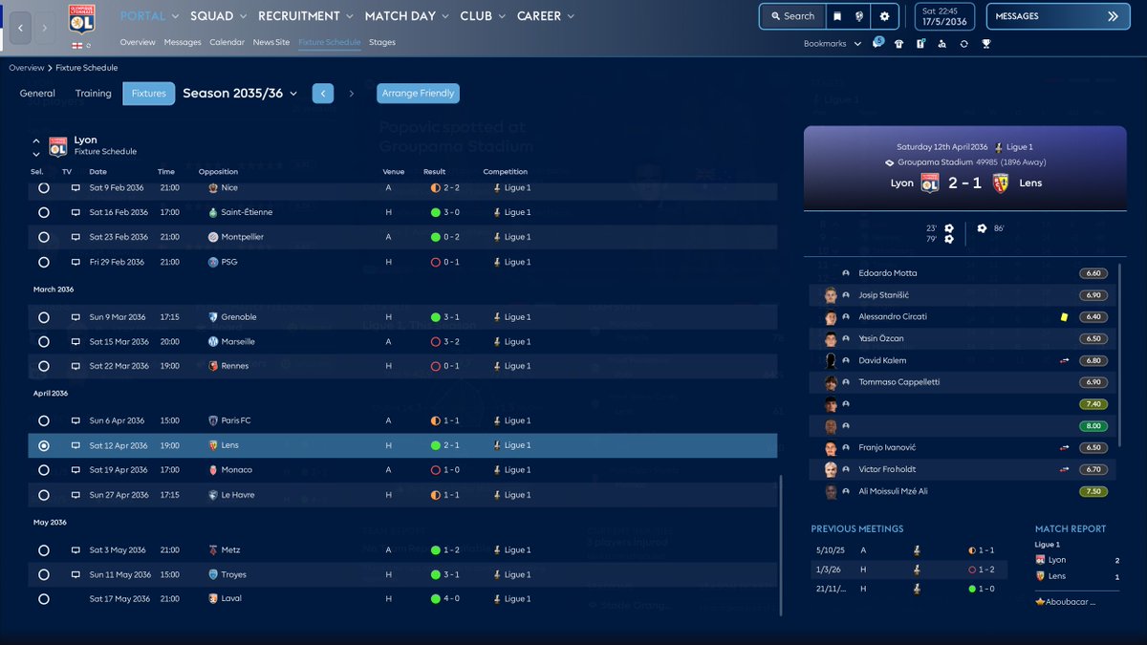Click the lineup panel vertical scrollbar

coord(1120,354)
